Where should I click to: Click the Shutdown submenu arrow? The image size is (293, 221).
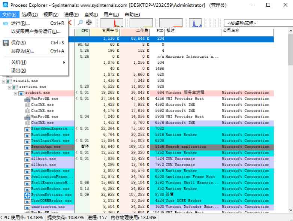[64, 63]
